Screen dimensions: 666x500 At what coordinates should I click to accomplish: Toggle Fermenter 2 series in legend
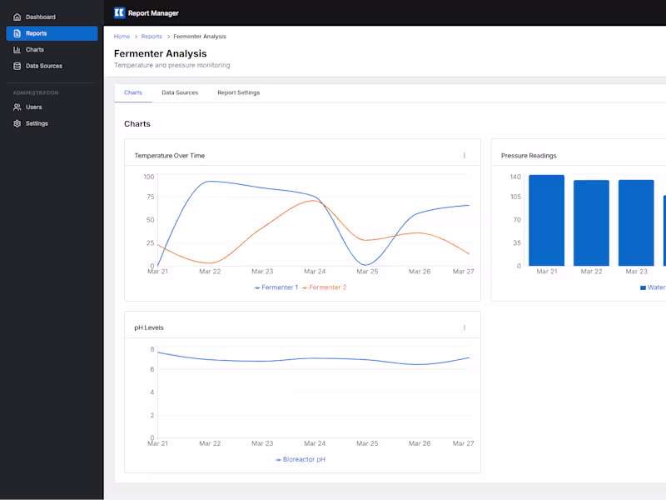tap(324, 287)
